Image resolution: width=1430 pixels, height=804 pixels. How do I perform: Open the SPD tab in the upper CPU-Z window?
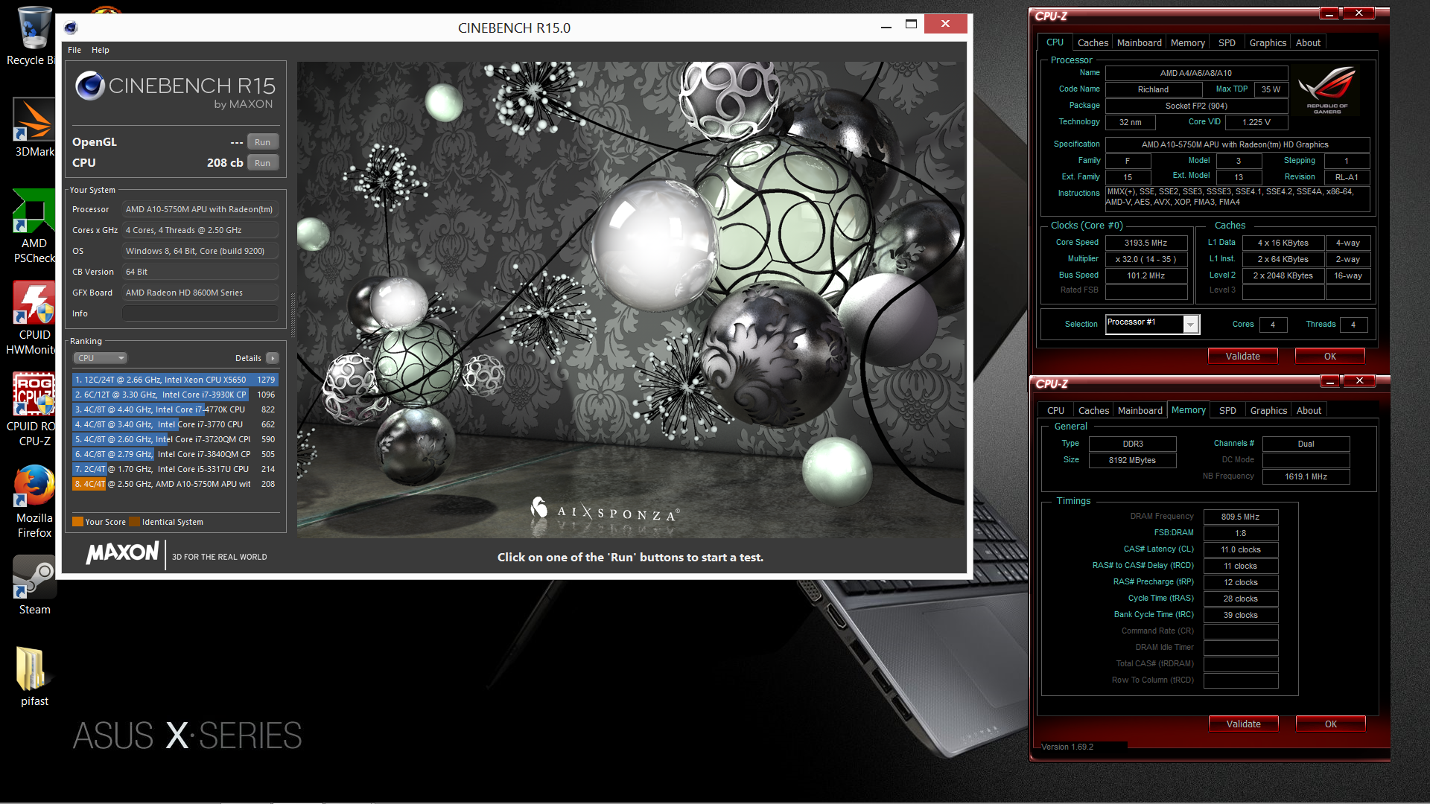(x=1227, y=43)
